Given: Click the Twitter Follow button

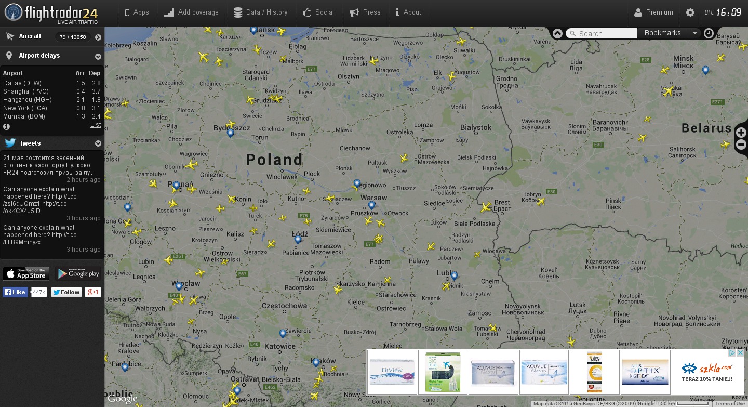Looking at the screenshot, I should click(66, 292).
